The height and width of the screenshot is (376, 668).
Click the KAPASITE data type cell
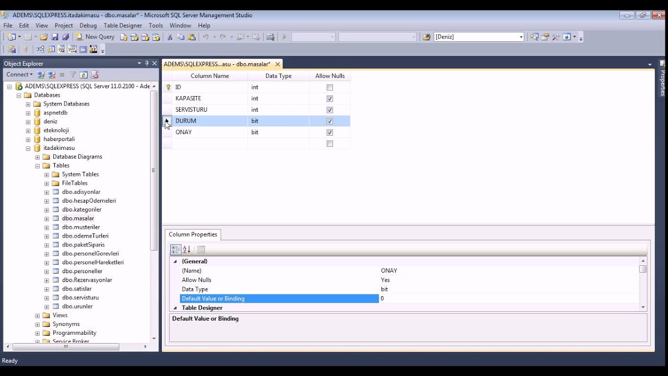[x=279, y=99]
